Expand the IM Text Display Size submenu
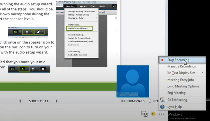210x121 pixels. coord(182,73)
